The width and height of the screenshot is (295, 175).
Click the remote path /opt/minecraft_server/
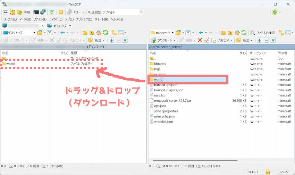165,47
